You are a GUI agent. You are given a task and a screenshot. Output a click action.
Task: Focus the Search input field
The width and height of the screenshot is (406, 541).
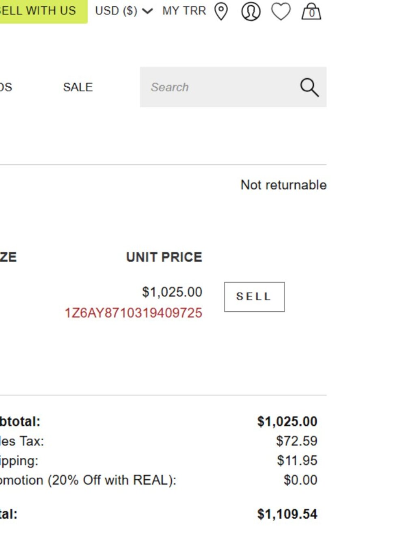click(219, 87)
